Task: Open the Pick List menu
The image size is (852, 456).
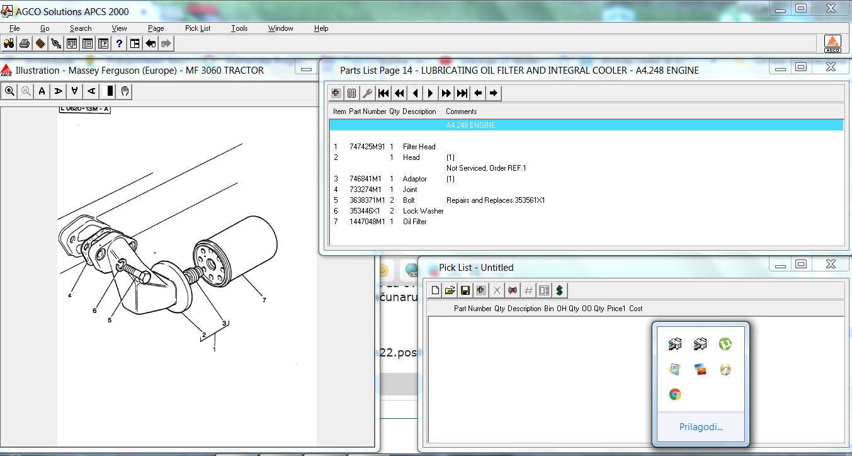Action: (x=198, y=28)
